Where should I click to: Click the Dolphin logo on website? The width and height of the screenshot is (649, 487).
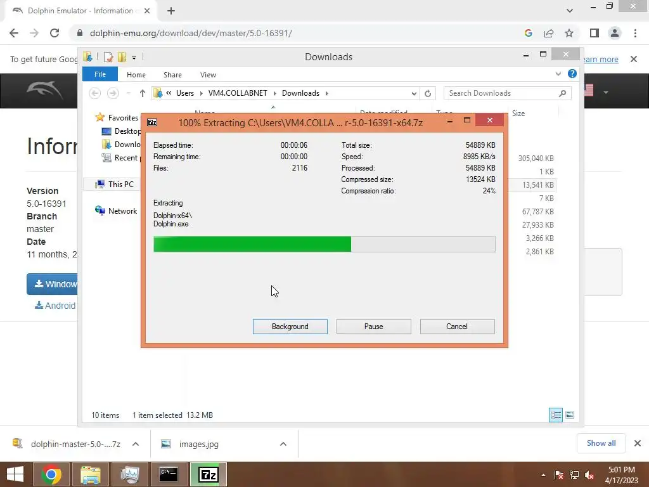pyautogui.click(x=45, y=90)
